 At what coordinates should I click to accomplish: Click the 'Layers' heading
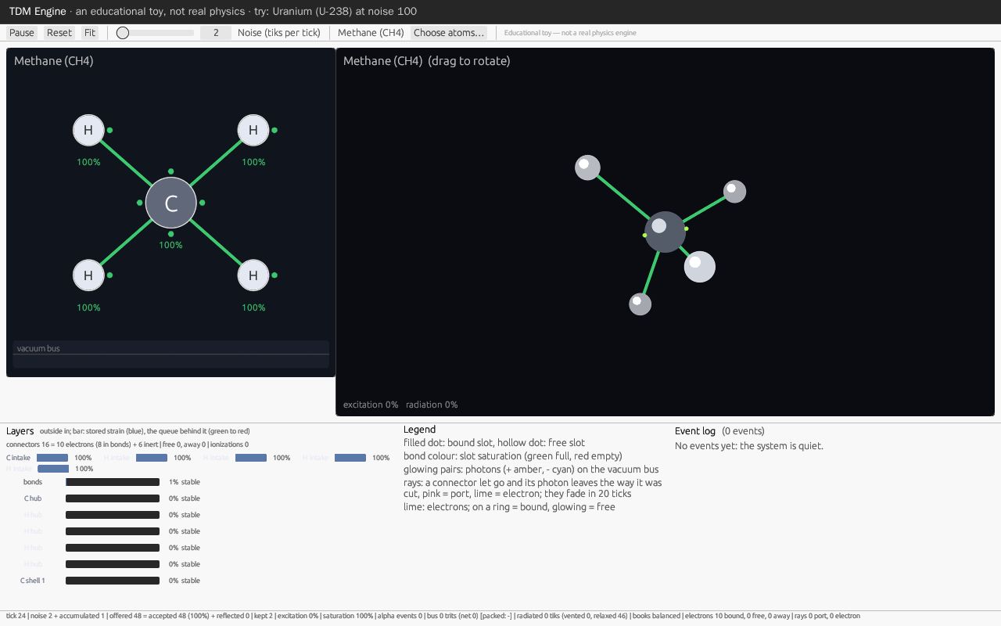(20, 431)
